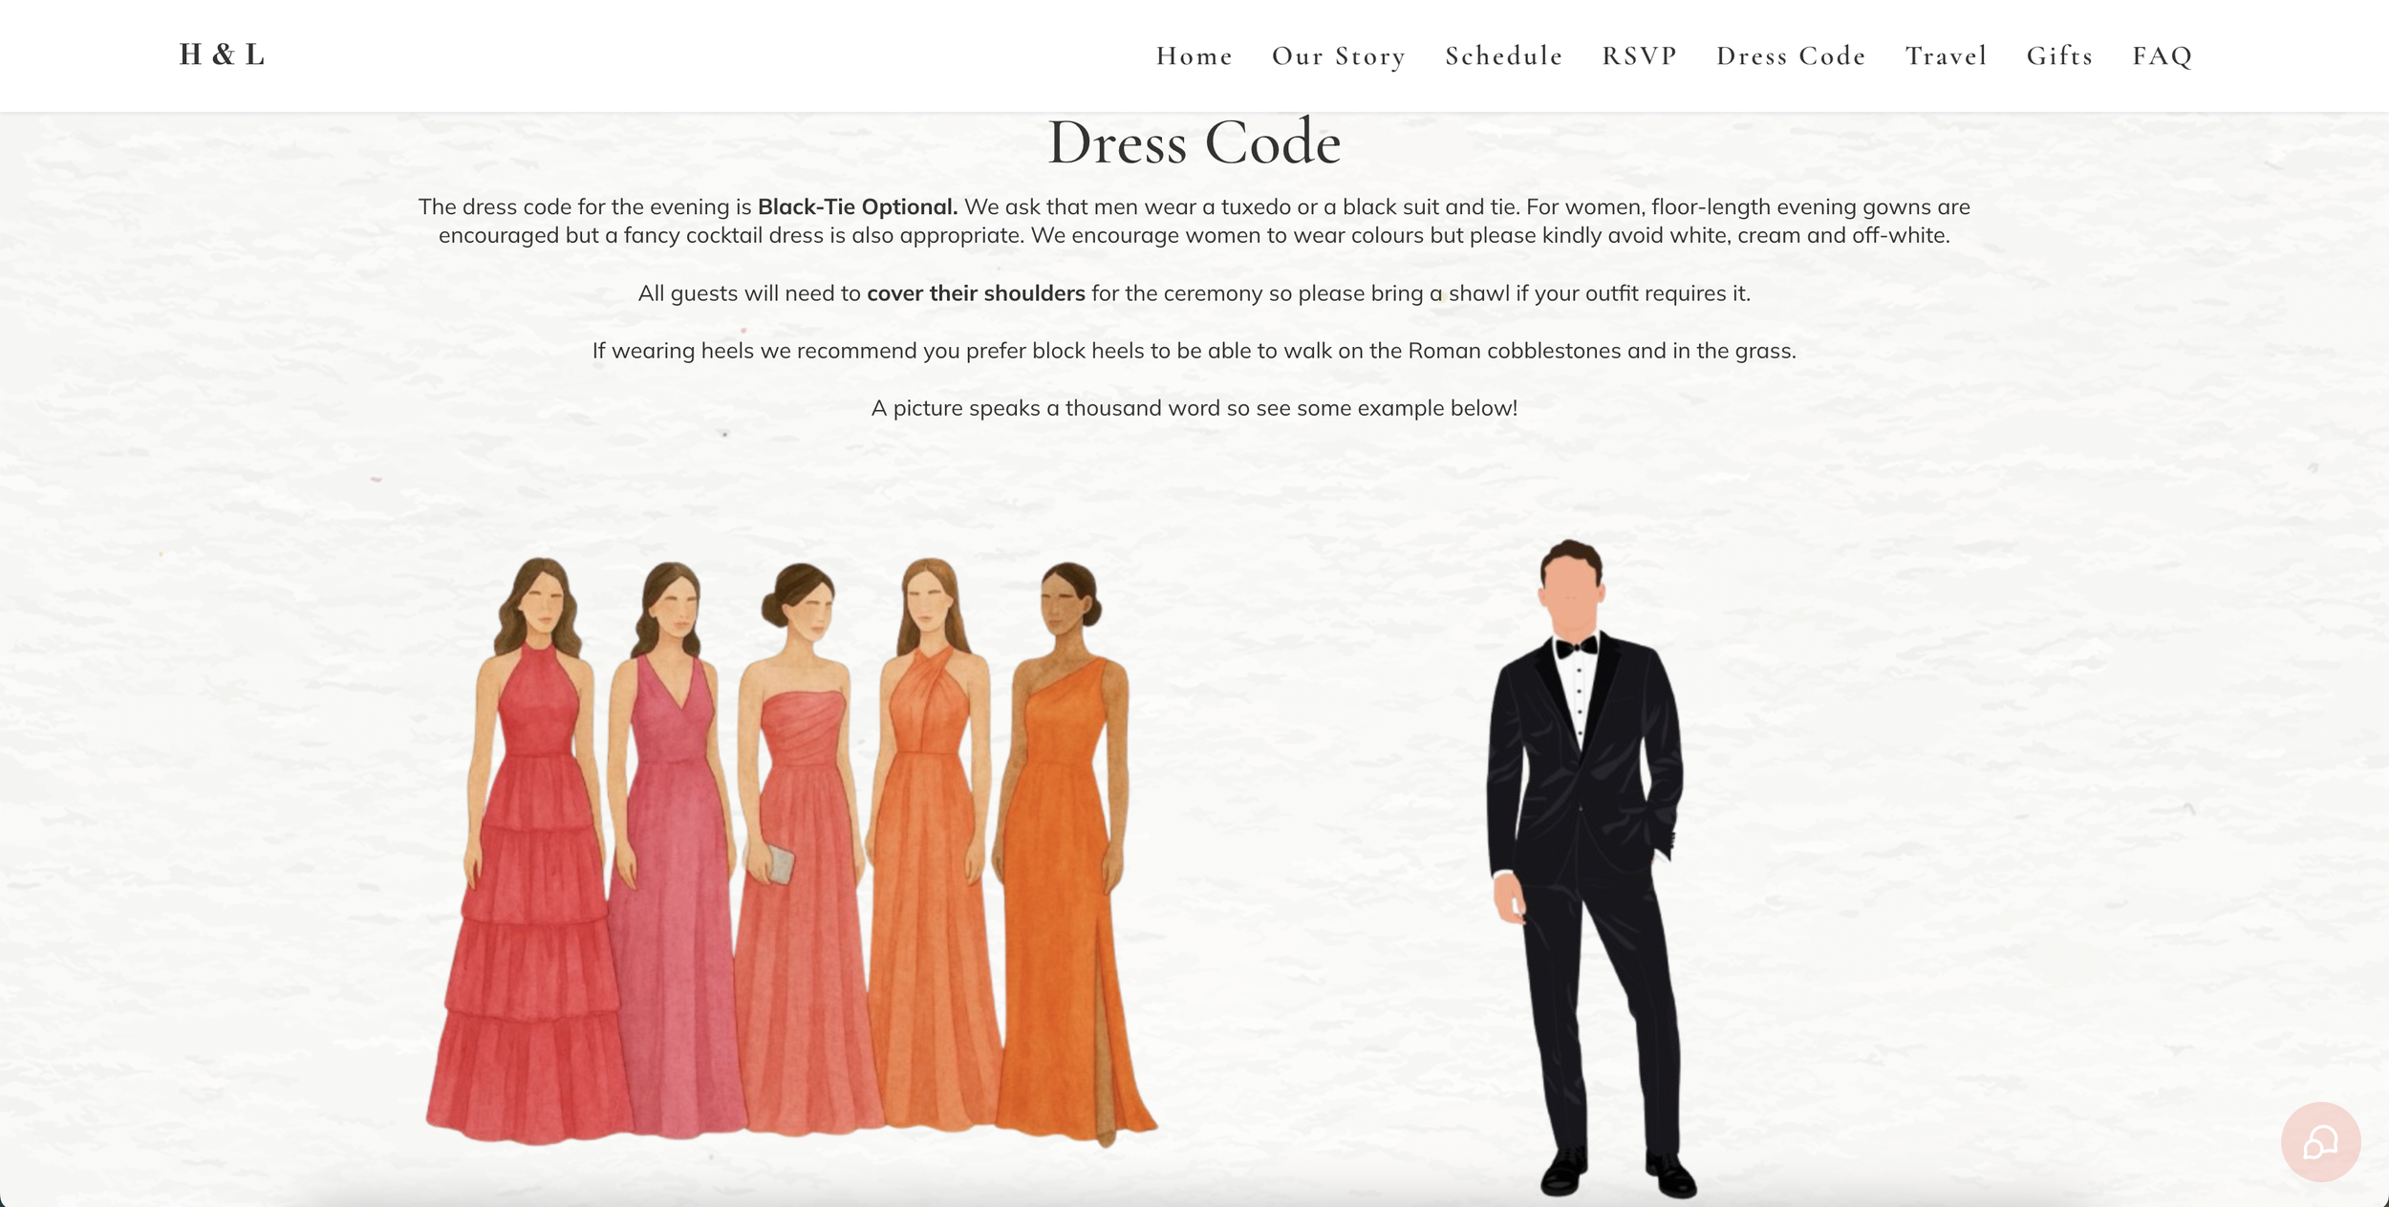Select the Dress Code nav item

pos(1790,56)
